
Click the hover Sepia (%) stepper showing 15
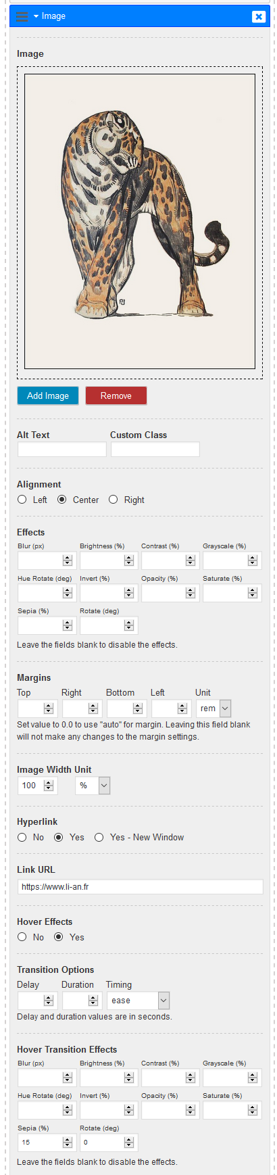tap(67, 1143)
